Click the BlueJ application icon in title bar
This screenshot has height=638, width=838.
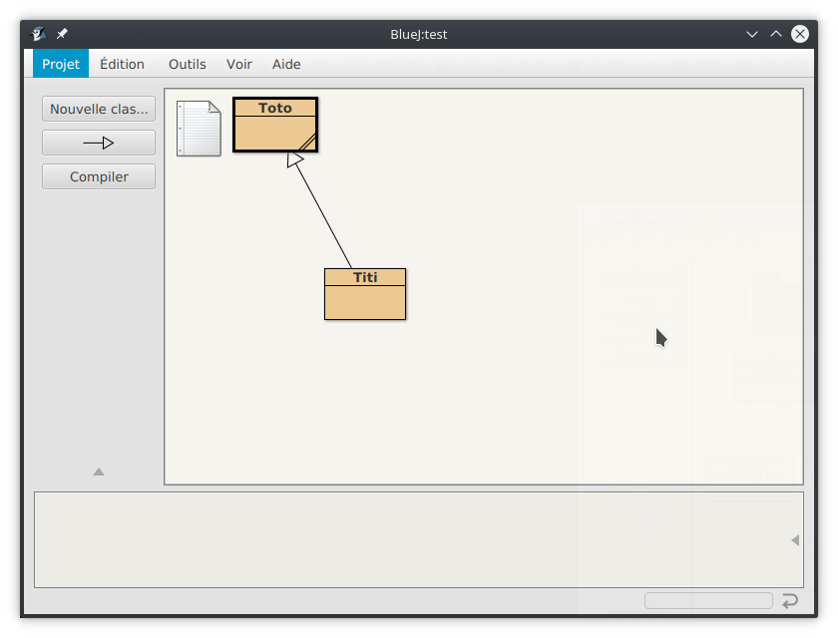(40, 34)
